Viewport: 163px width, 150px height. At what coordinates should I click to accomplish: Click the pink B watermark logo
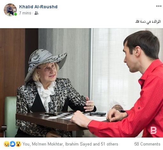click(x=153, y=130)
